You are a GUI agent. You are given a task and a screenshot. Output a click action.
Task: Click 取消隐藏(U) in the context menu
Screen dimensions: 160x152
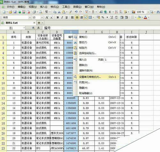[96, 93]
